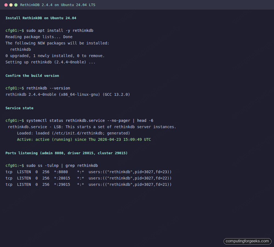Click 'Setting up rethinkdb (2.4.4~0noble)' line

tap(50, 62)
